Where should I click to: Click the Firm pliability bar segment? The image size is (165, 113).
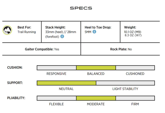click(135, 98)
